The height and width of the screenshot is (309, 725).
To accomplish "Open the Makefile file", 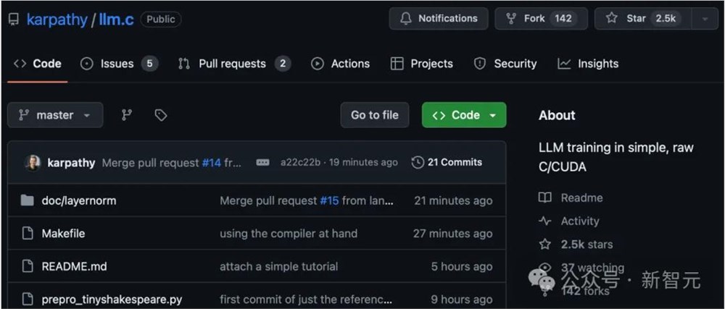I will 63,233.
